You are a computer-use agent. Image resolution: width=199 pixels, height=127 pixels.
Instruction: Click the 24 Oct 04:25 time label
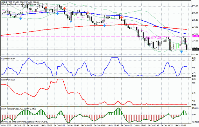(x=86, y=125)
